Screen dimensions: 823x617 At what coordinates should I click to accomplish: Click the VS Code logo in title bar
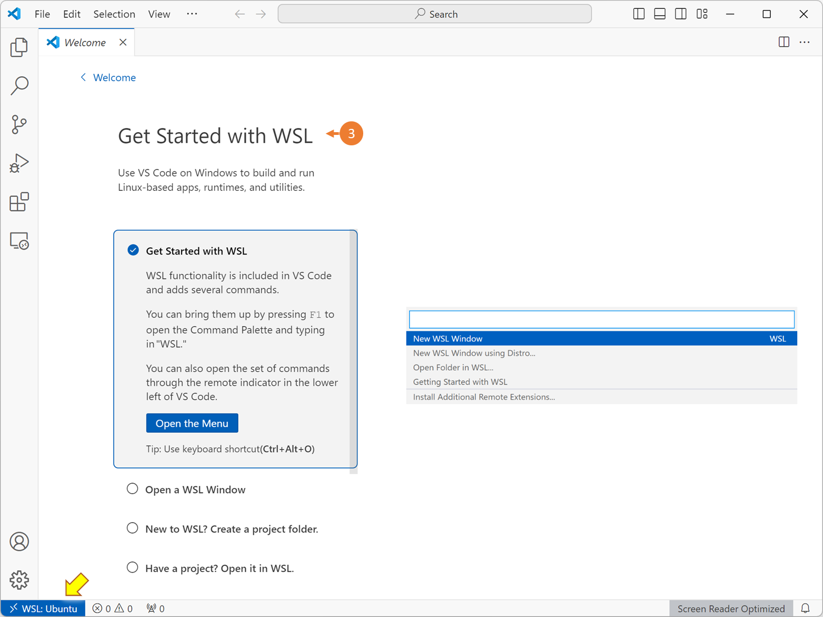click(15, 14)
